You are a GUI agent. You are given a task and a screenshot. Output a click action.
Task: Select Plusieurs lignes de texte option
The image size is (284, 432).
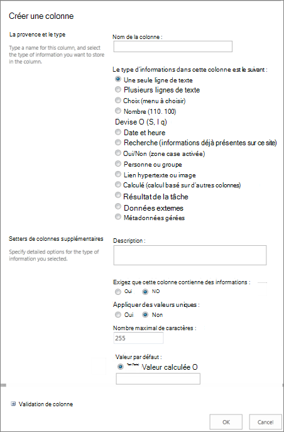pos(118,89)
